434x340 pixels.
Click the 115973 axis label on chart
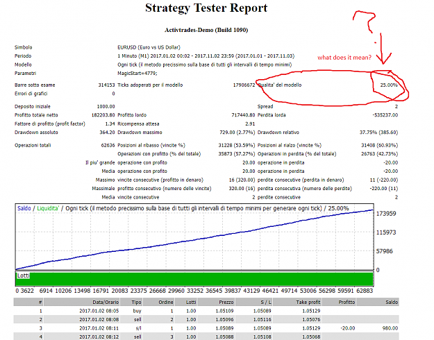click(x=386, y=232)
